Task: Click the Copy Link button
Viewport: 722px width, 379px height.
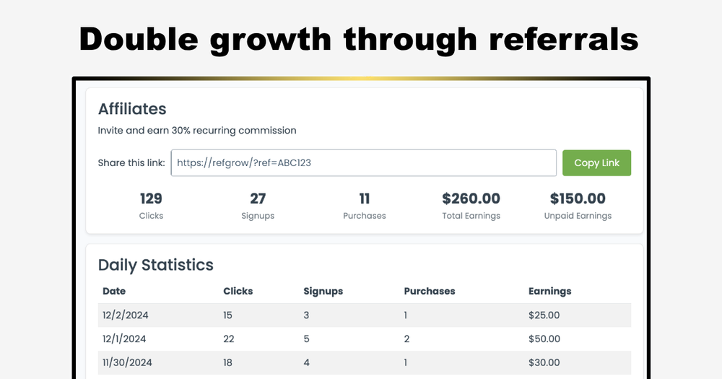Action: click(596, 163)
